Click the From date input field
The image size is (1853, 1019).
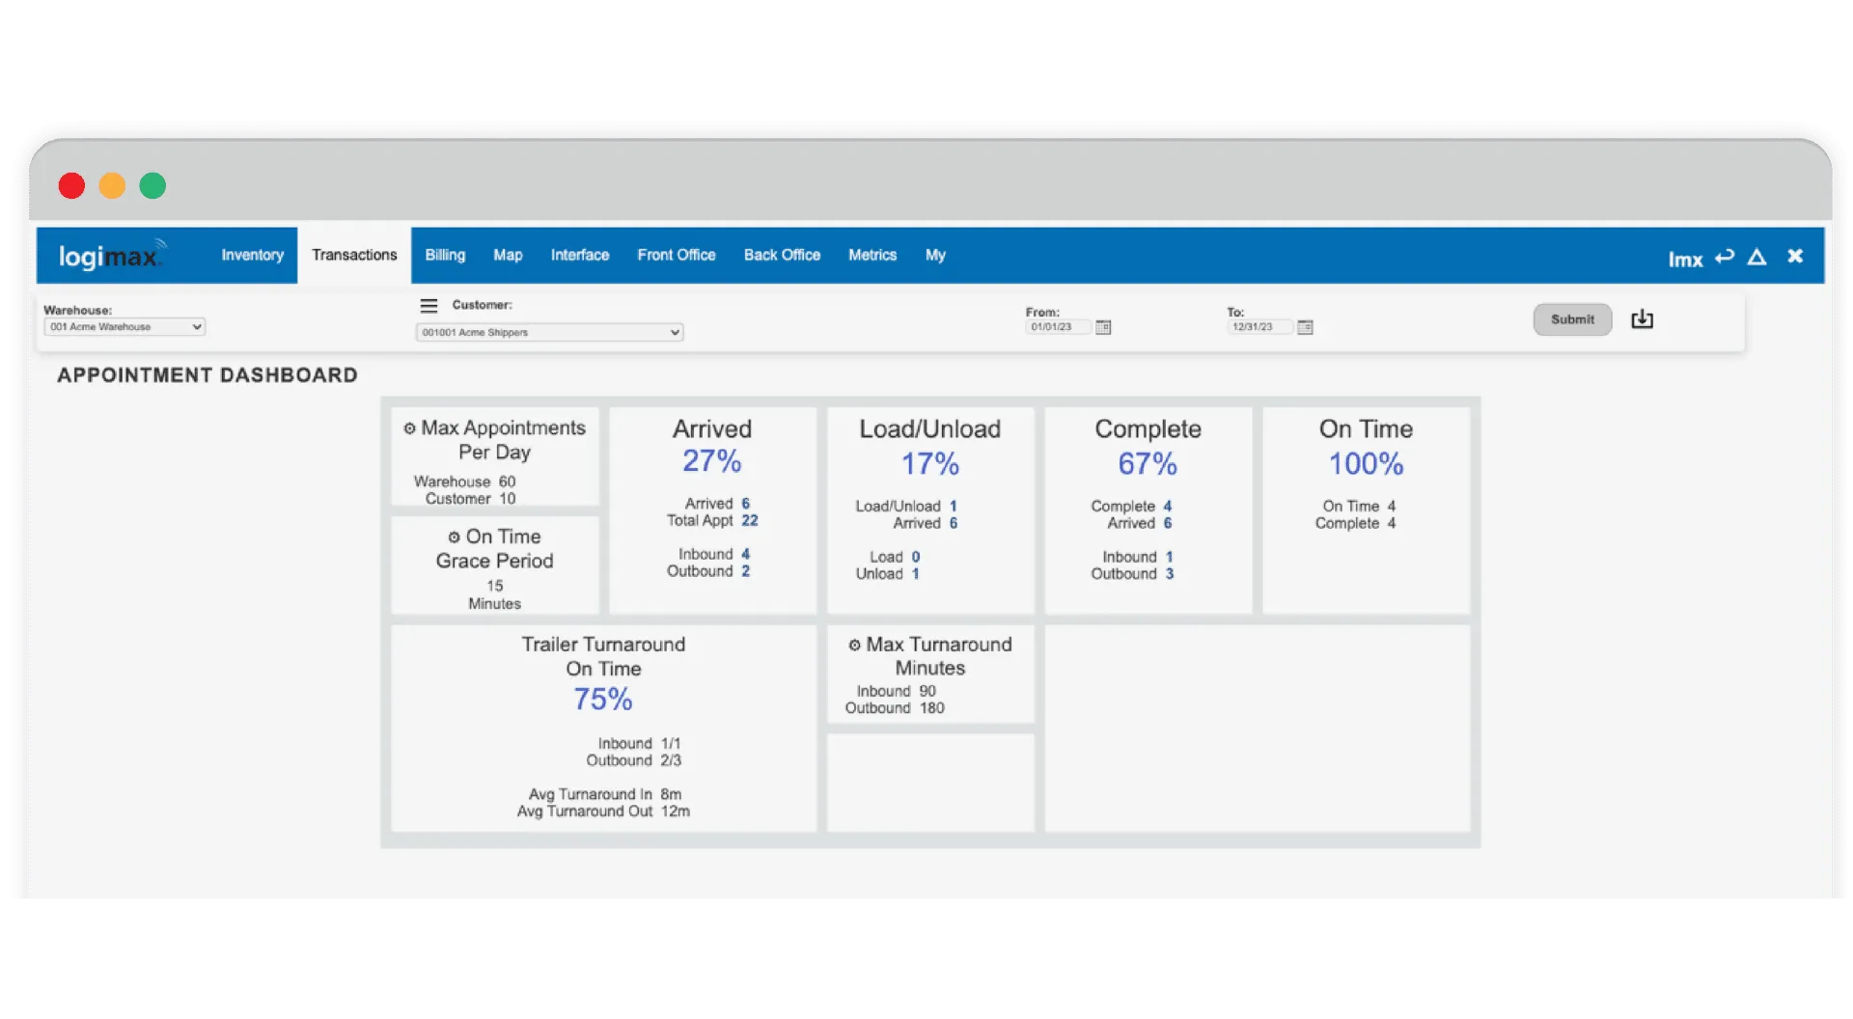pyautogui.click(x=1056, y=327)
